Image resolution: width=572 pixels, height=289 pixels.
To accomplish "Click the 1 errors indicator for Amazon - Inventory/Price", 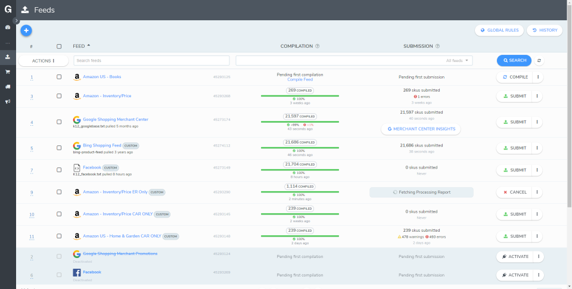I will tap(422, 97).
